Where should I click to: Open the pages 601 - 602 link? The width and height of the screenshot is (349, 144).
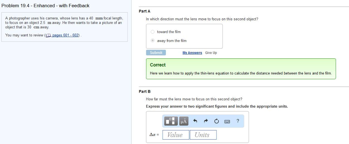[65, 35]
